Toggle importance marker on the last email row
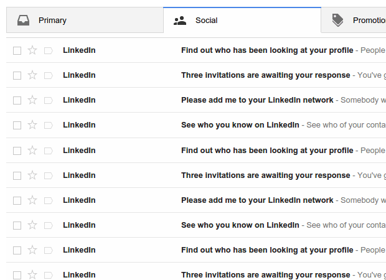Image resolution: width=386 pixels, height=280 pixels. 49,275
